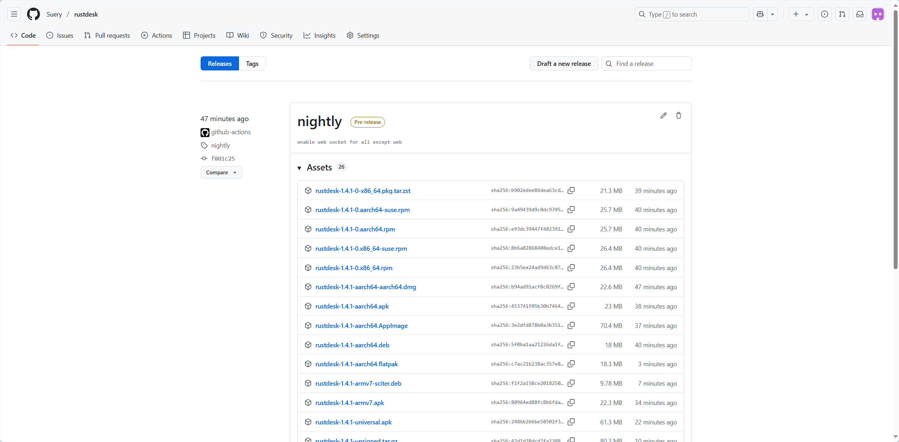Viewport: 899px width, 442px height.
Task: Open the hamburger navigation menu
Action: 14,14
